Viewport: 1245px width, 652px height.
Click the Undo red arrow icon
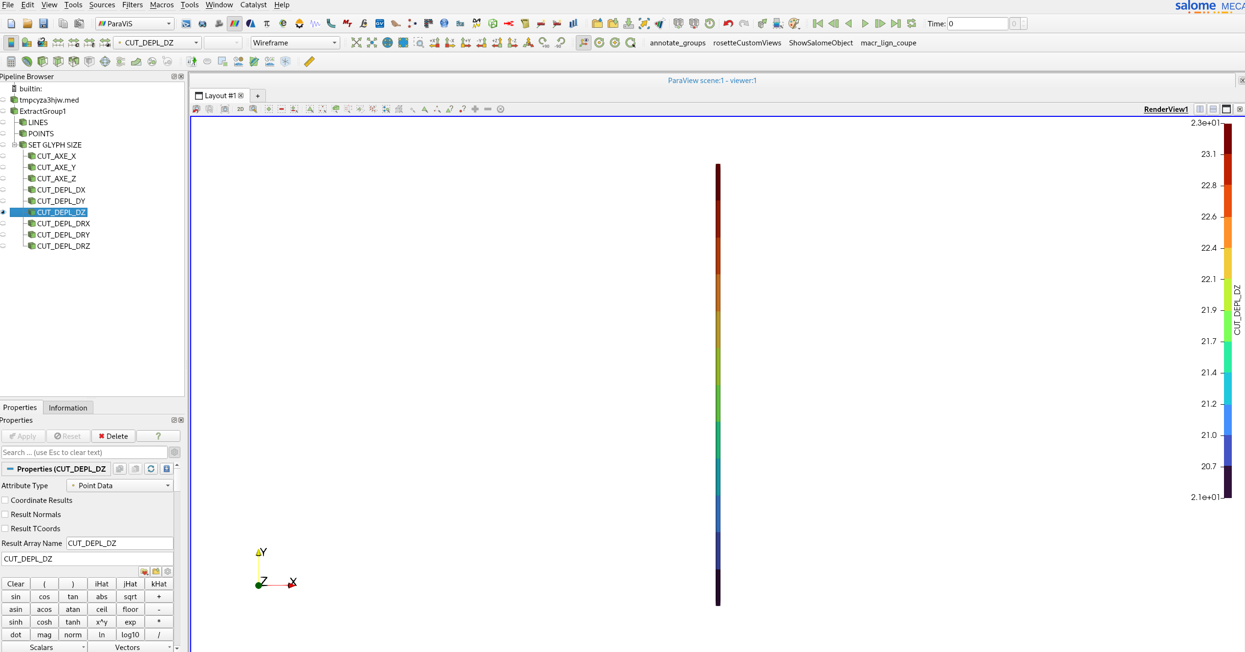pyautogui.click(x=728, y=23)
